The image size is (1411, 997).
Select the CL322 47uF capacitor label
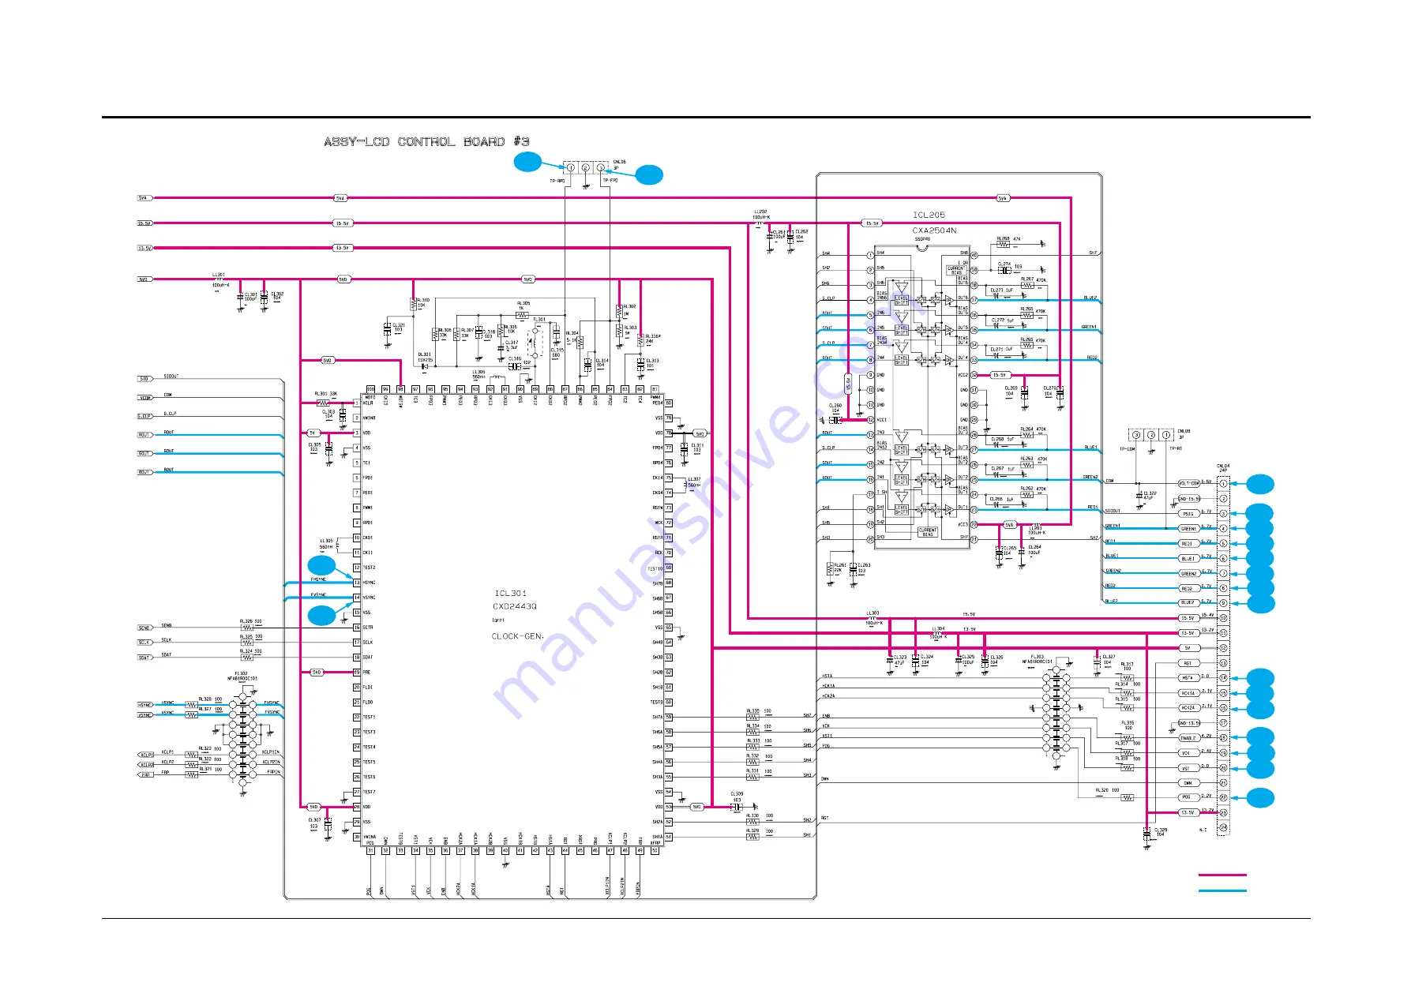[1149, 495]
